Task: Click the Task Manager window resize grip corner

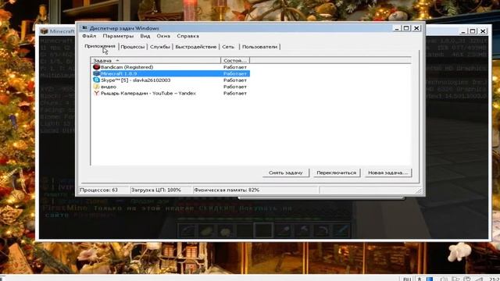Action: click(x=419, y=190)
